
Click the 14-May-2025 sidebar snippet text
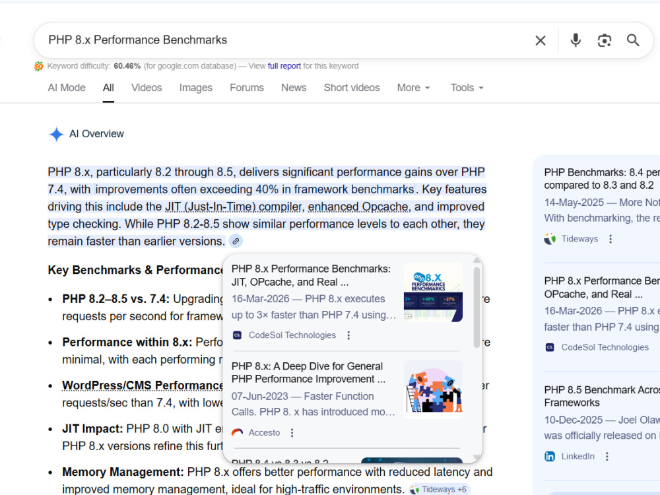click(x=602, y=211)
